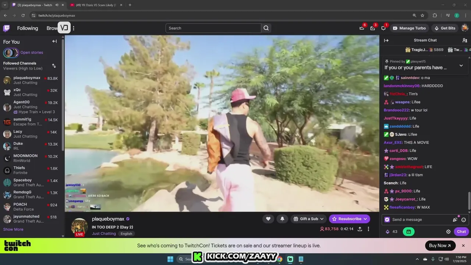Open the browser extensions puzzle icon
471x265 pixels.
435,15
